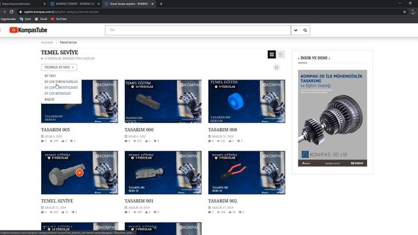
Task: Click the calendar icon under Tasarım 008
Action: pyautogui.click(x=210, y=136)
